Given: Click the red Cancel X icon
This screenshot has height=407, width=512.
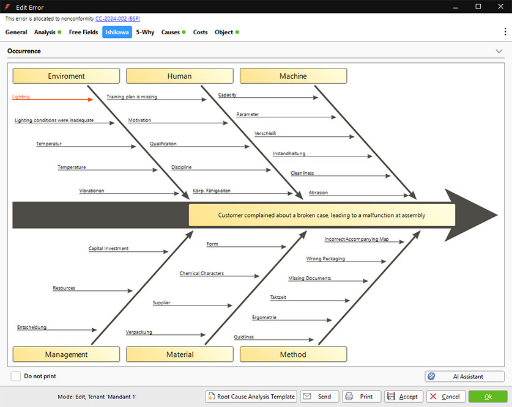Looking at the screenshot, I should (x=433, y=397).
